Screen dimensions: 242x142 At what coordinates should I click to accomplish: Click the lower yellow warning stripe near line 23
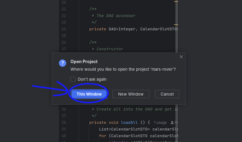click(176, 25)
